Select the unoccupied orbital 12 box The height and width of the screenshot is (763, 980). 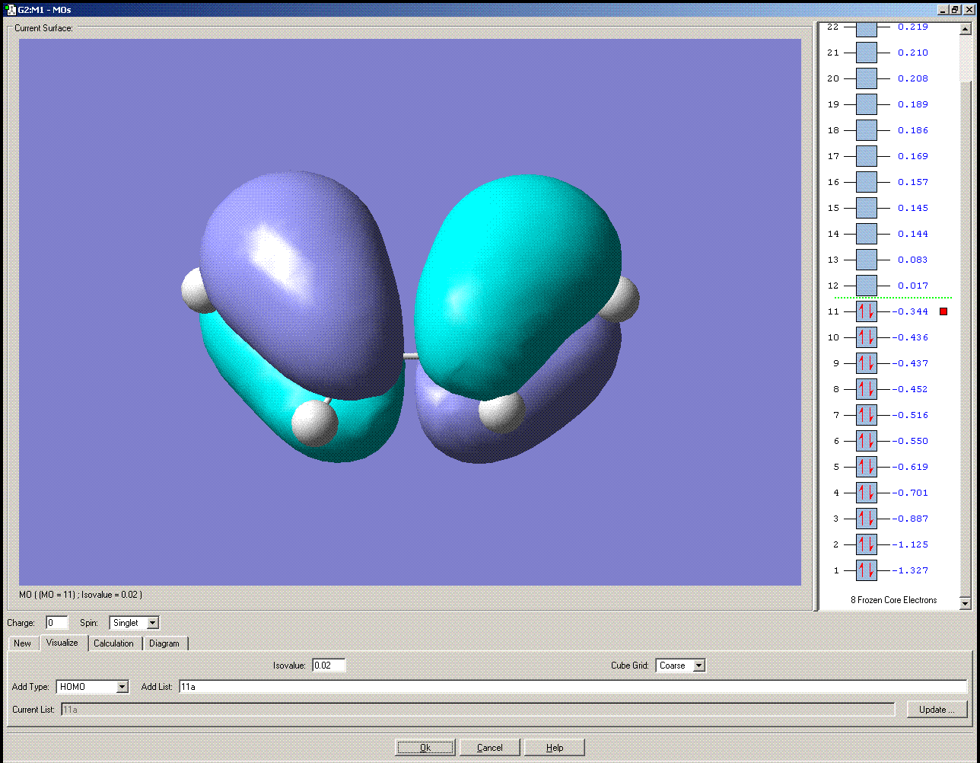[866, 286]
